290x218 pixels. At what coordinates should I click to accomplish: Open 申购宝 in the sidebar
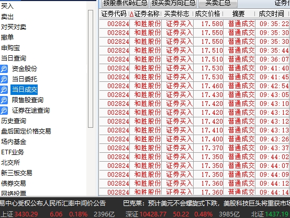click(x=10, y=48)
